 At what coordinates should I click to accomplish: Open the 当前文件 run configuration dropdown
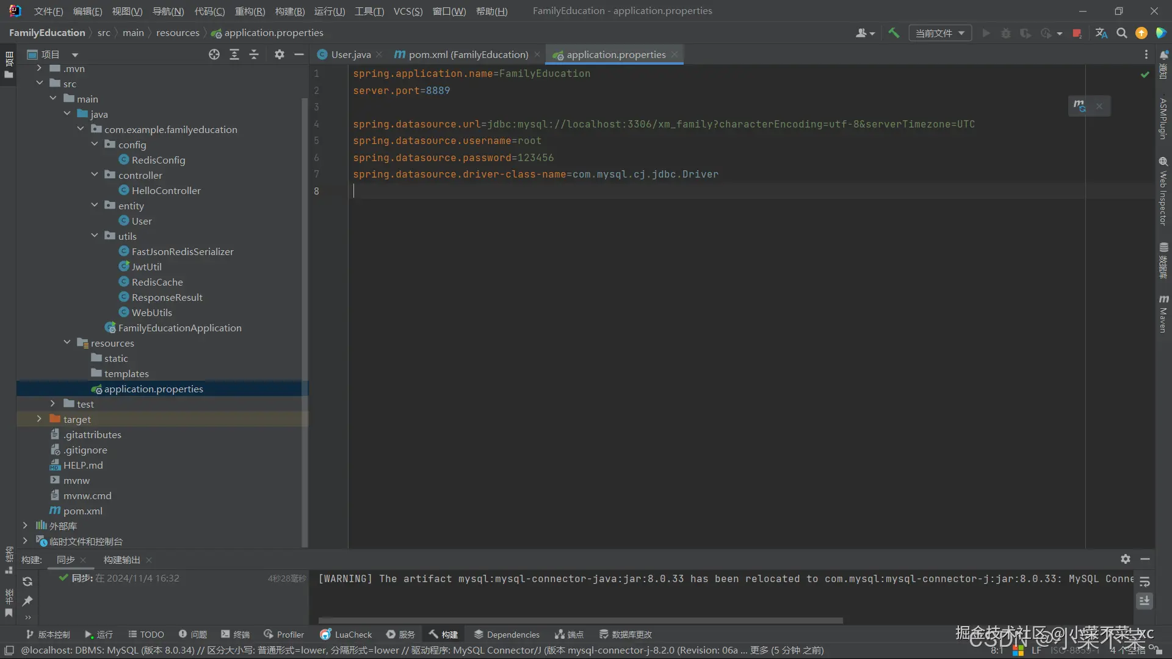click(939, 33)
